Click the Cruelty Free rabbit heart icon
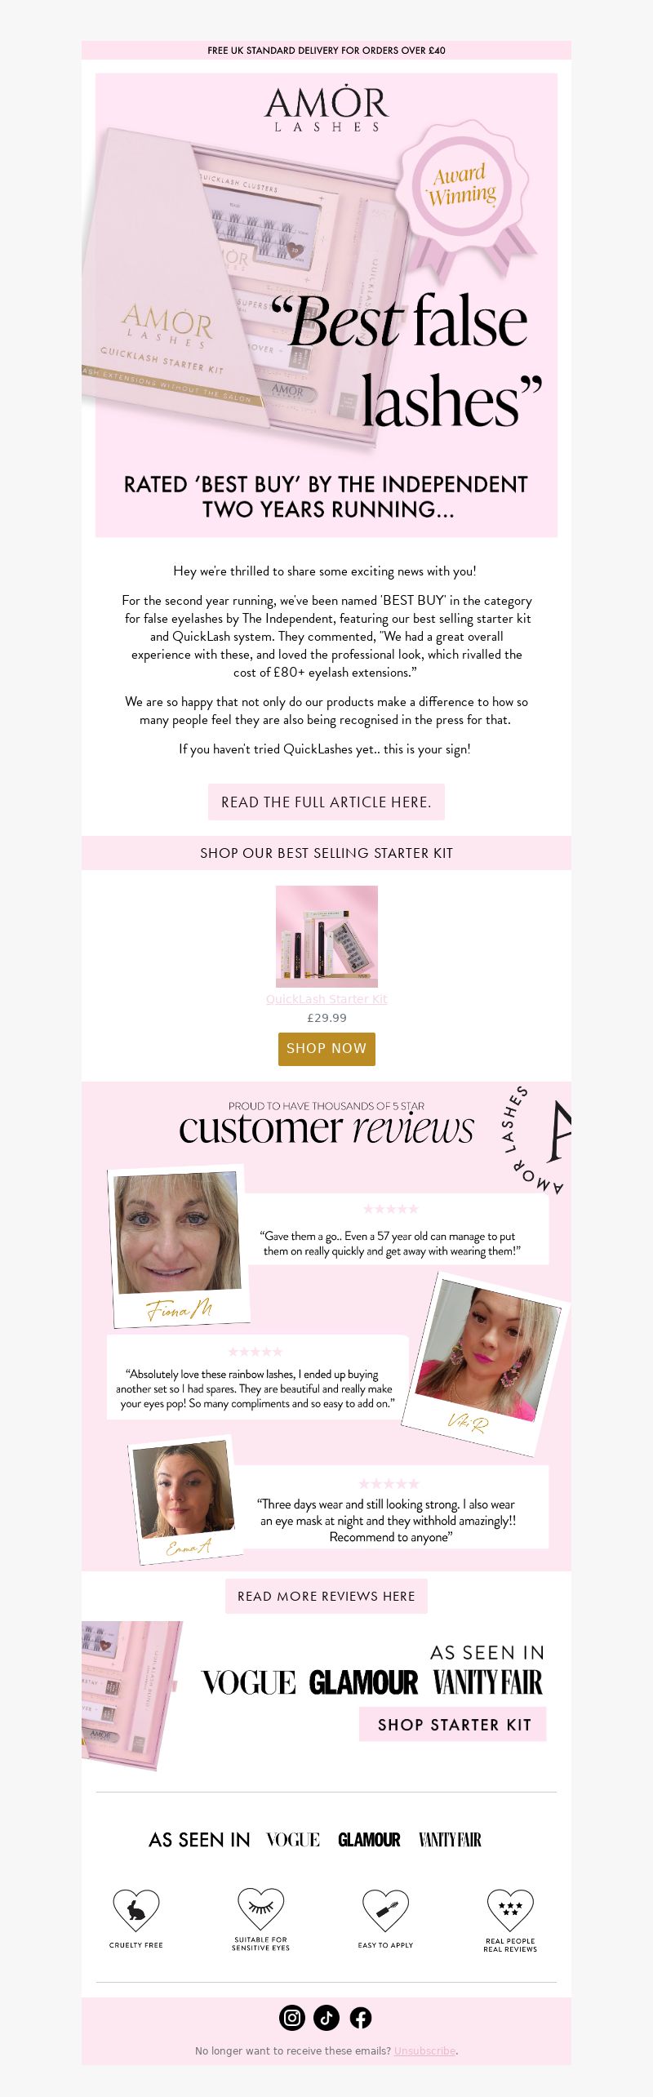The image size is (653, 2097). [x=135, y=1909]
